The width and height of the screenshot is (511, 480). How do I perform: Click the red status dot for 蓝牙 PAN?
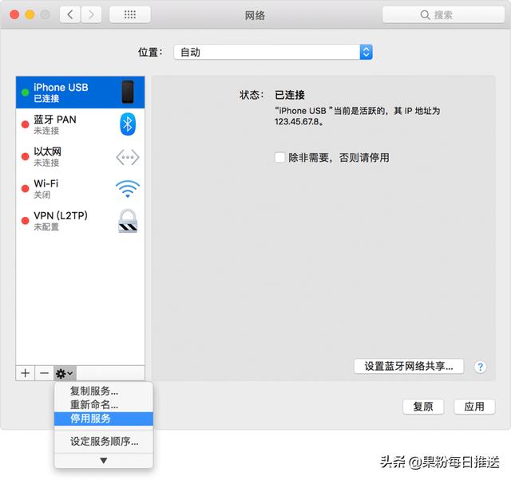click(x=25, y=124)
